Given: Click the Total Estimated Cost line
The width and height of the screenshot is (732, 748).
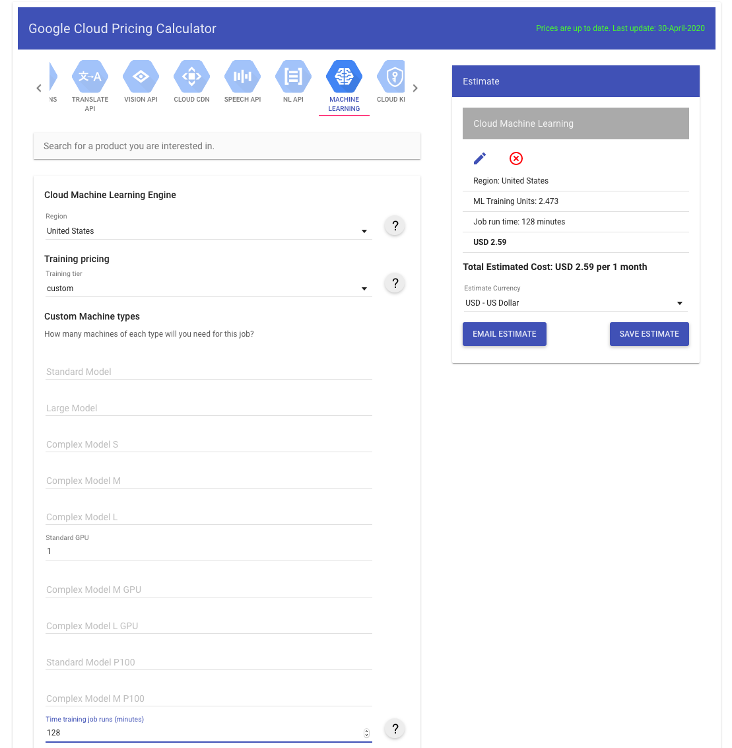Looking at the screenshot, I should tap(554, 267).
